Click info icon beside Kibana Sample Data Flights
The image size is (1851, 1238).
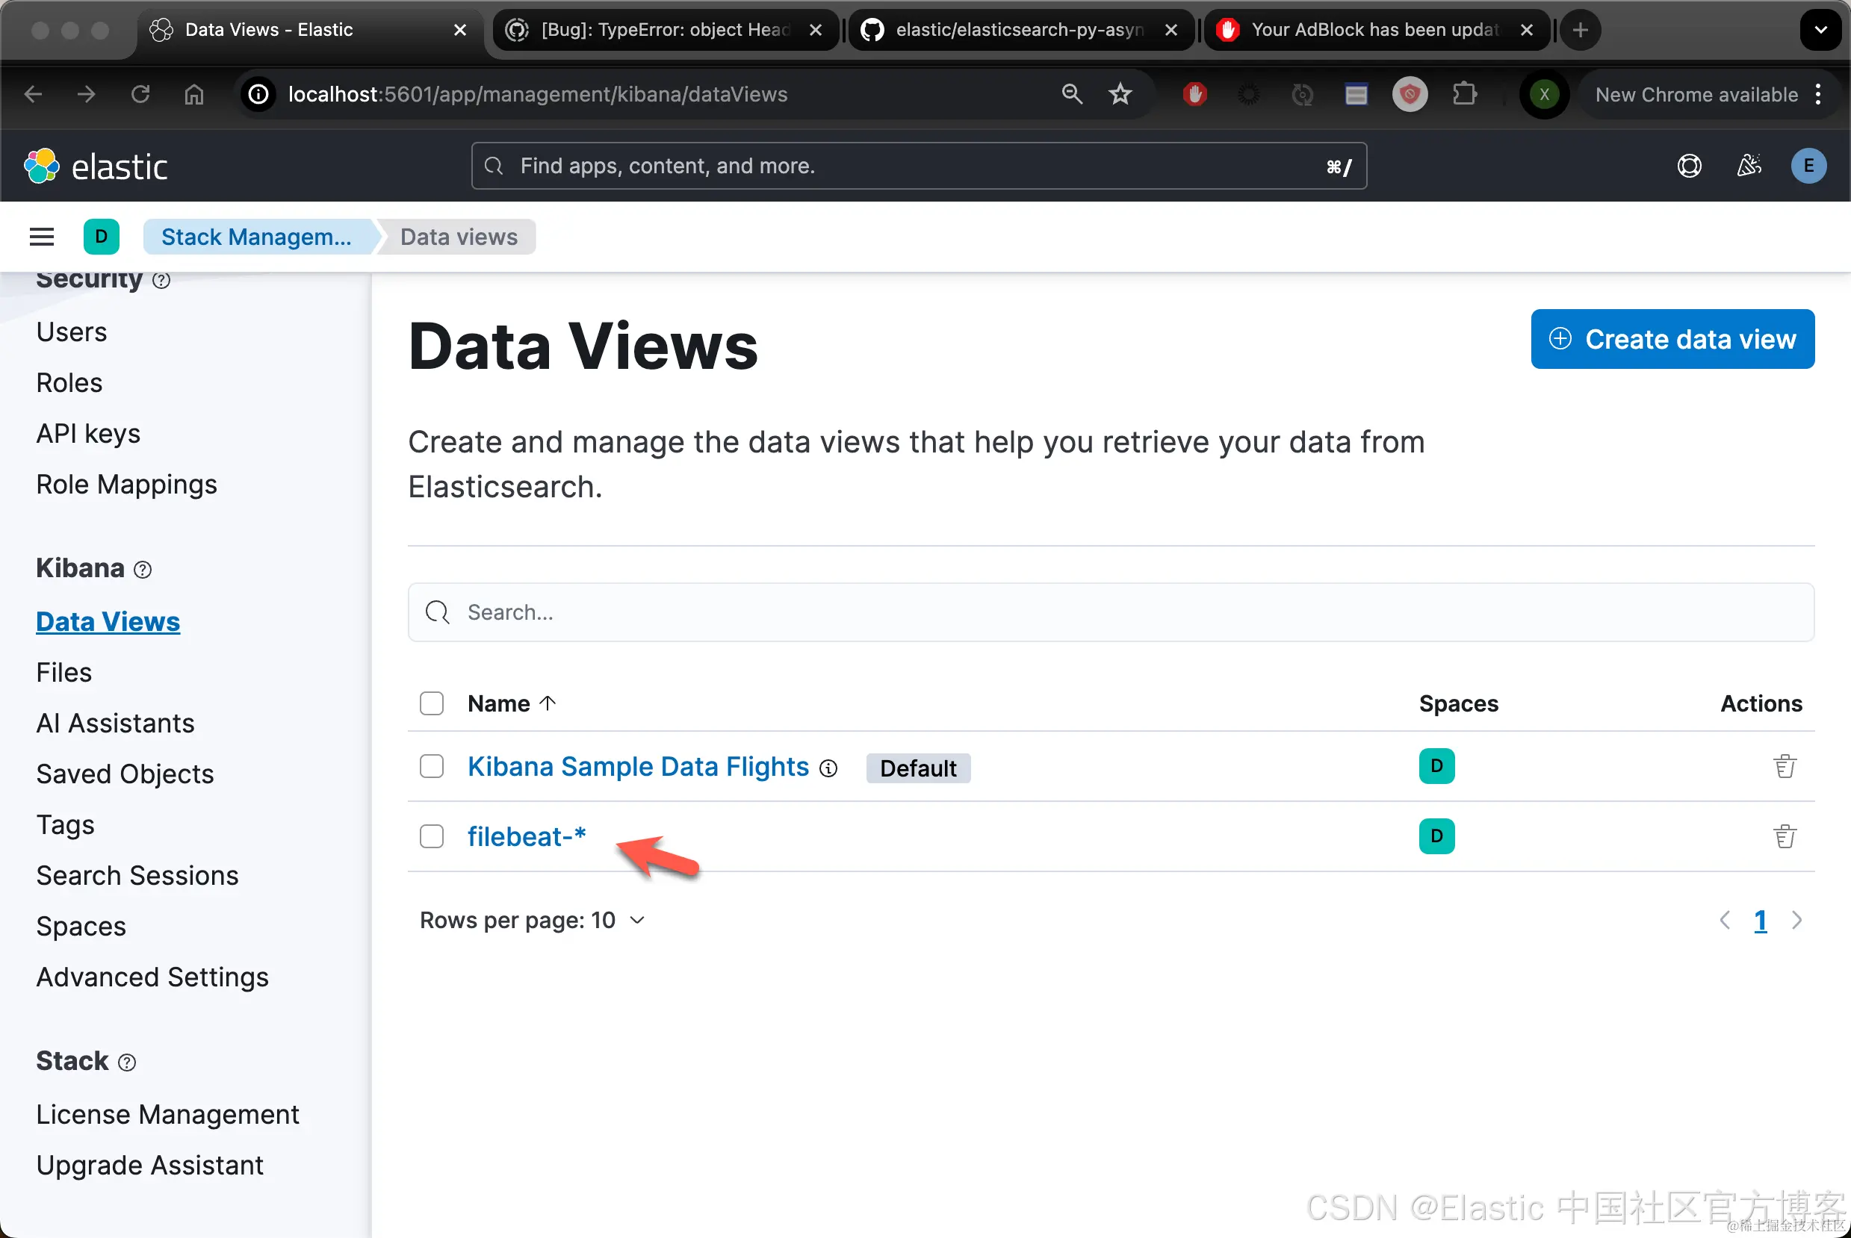[x=828, y=768]
